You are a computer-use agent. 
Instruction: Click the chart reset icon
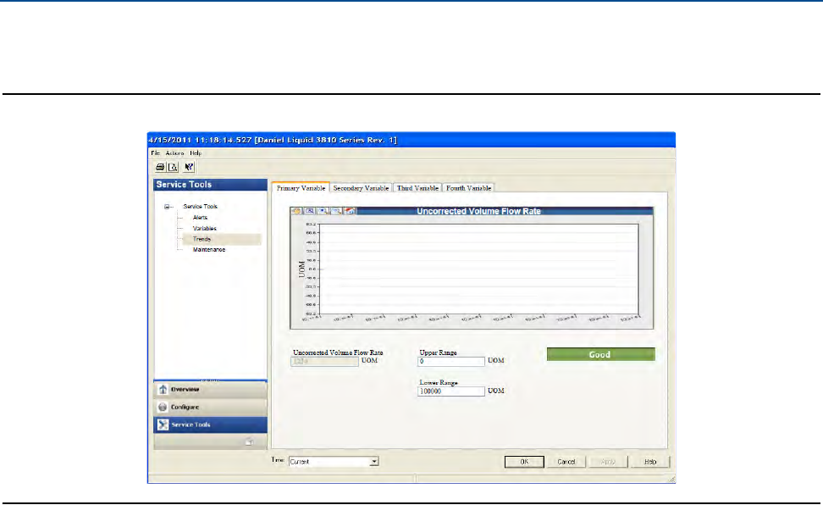click(350, 211)
